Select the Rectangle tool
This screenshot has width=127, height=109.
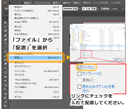(x=5, y=52)
